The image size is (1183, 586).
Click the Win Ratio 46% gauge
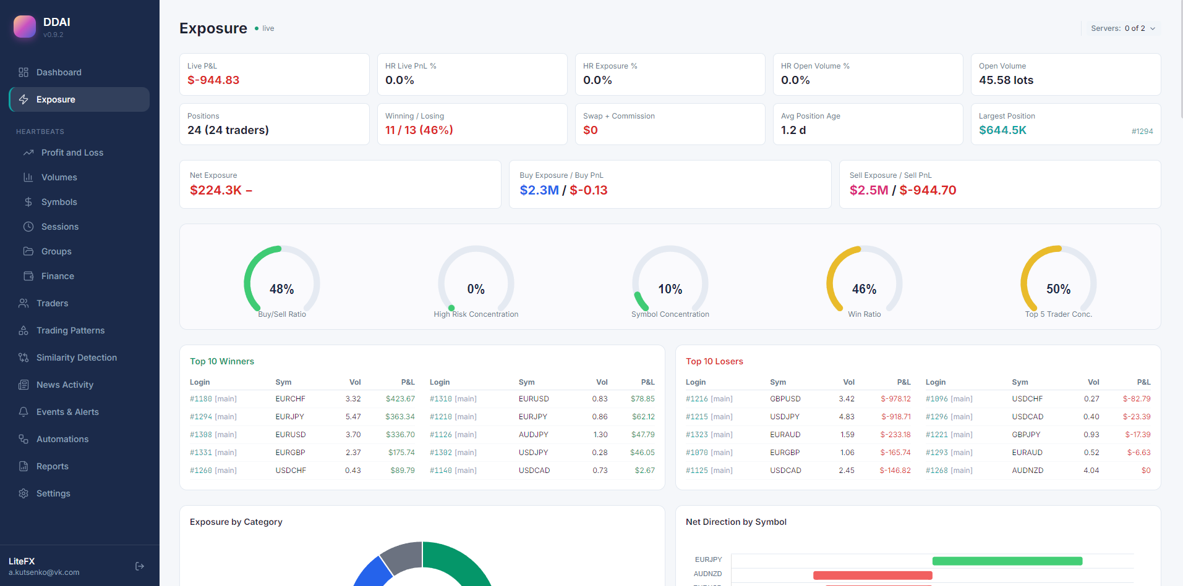865,282
